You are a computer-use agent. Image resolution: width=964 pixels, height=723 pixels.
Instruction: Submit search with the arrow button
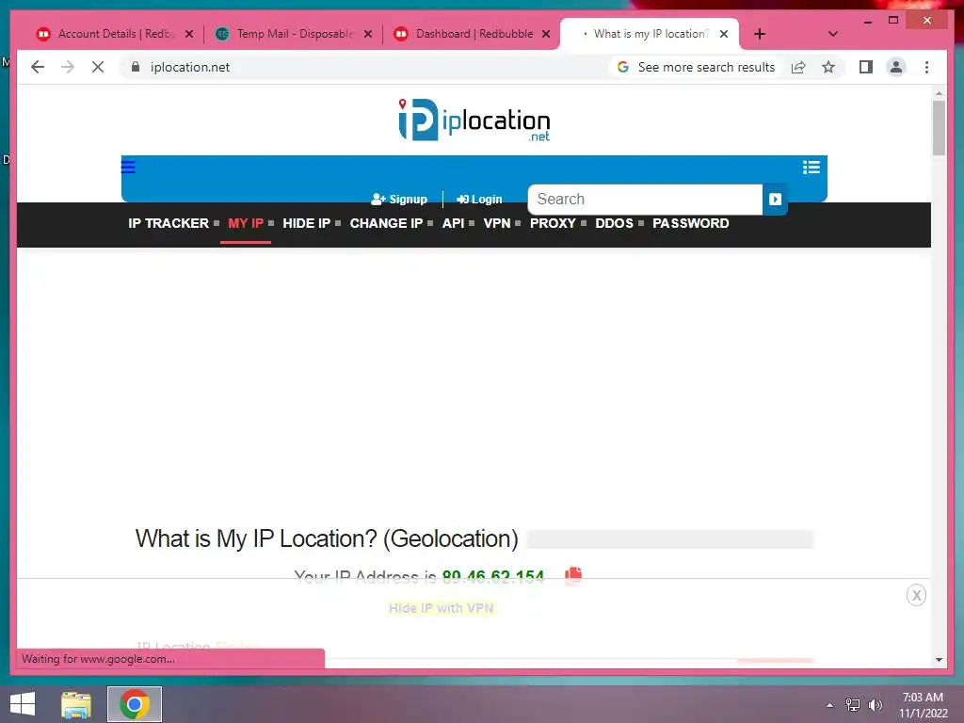pyautogui.click(x=775, y=200)
